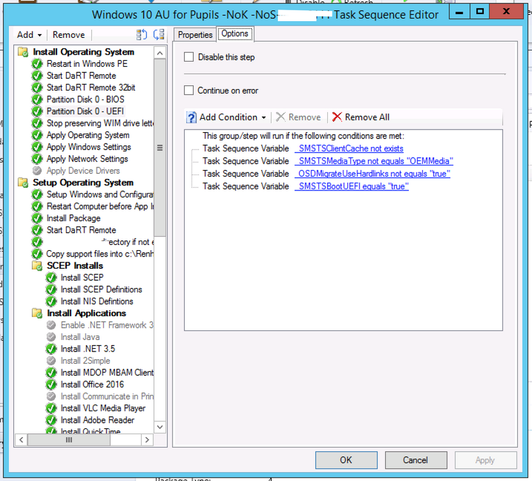
Task: Open the _SMSTSBootUEFI equals true condition
Action: [352, 186]
